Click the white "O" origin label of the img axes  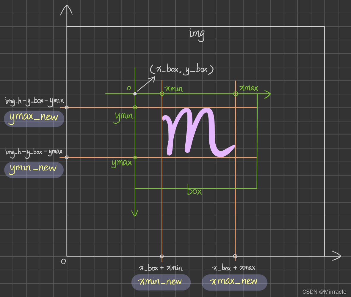click(63, 261)
